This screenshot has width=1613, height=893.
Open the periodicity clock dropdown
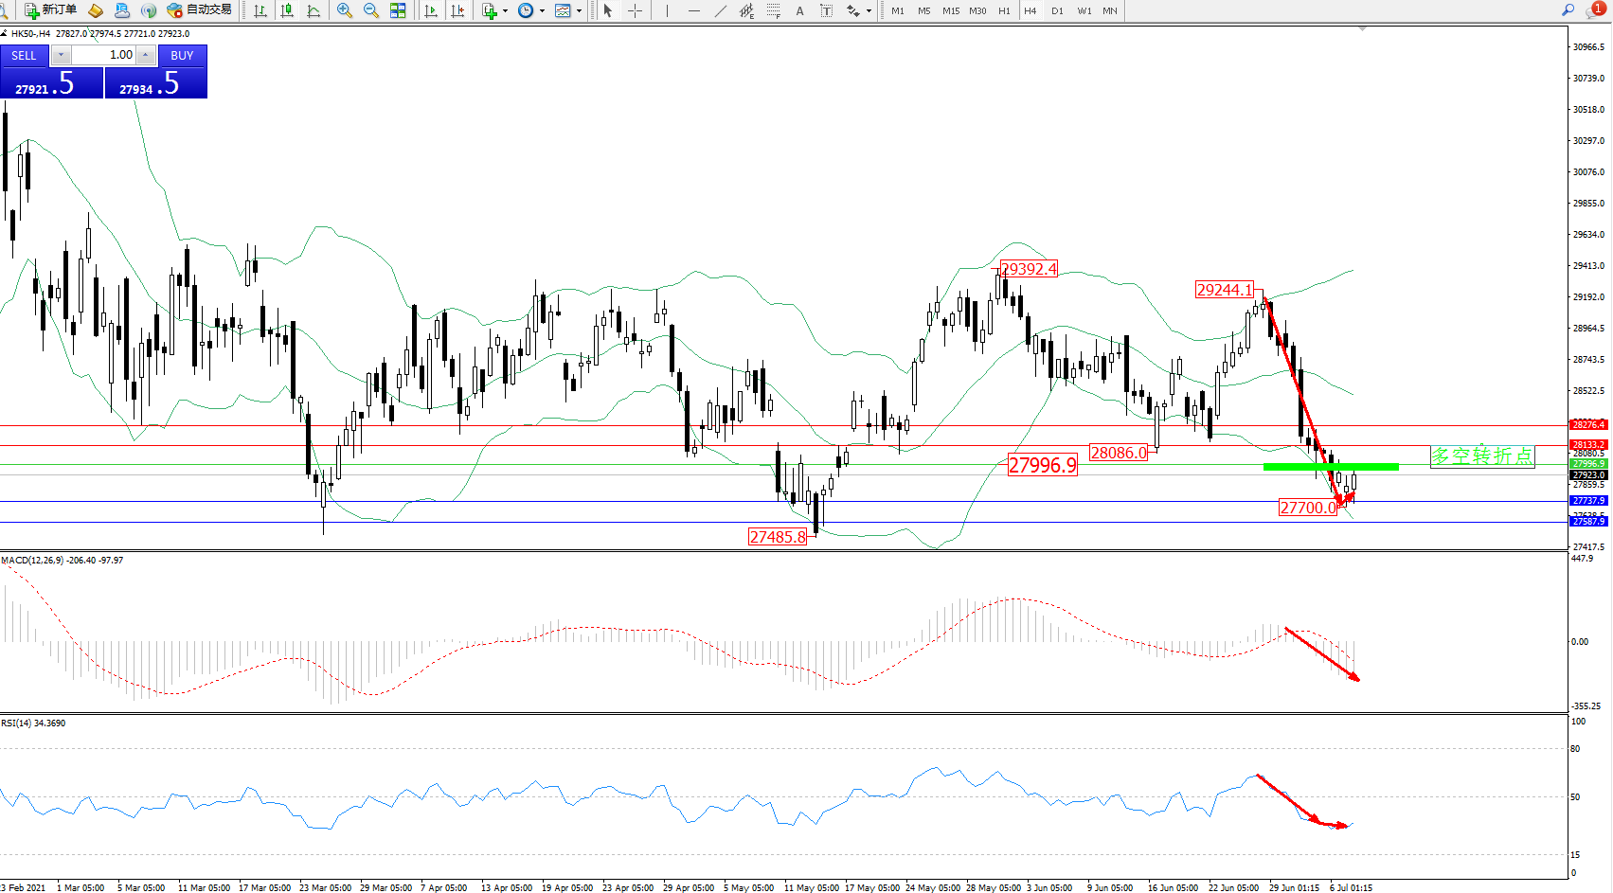point(531,10)
